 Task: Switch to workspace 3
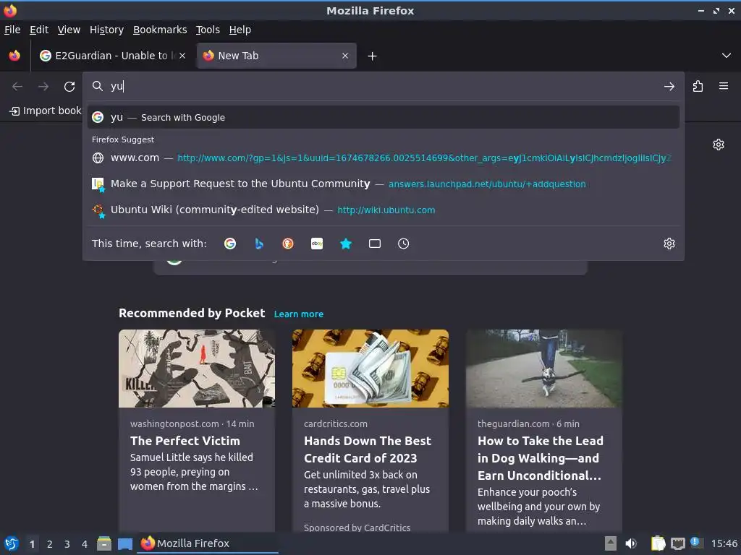coord(67,544)
